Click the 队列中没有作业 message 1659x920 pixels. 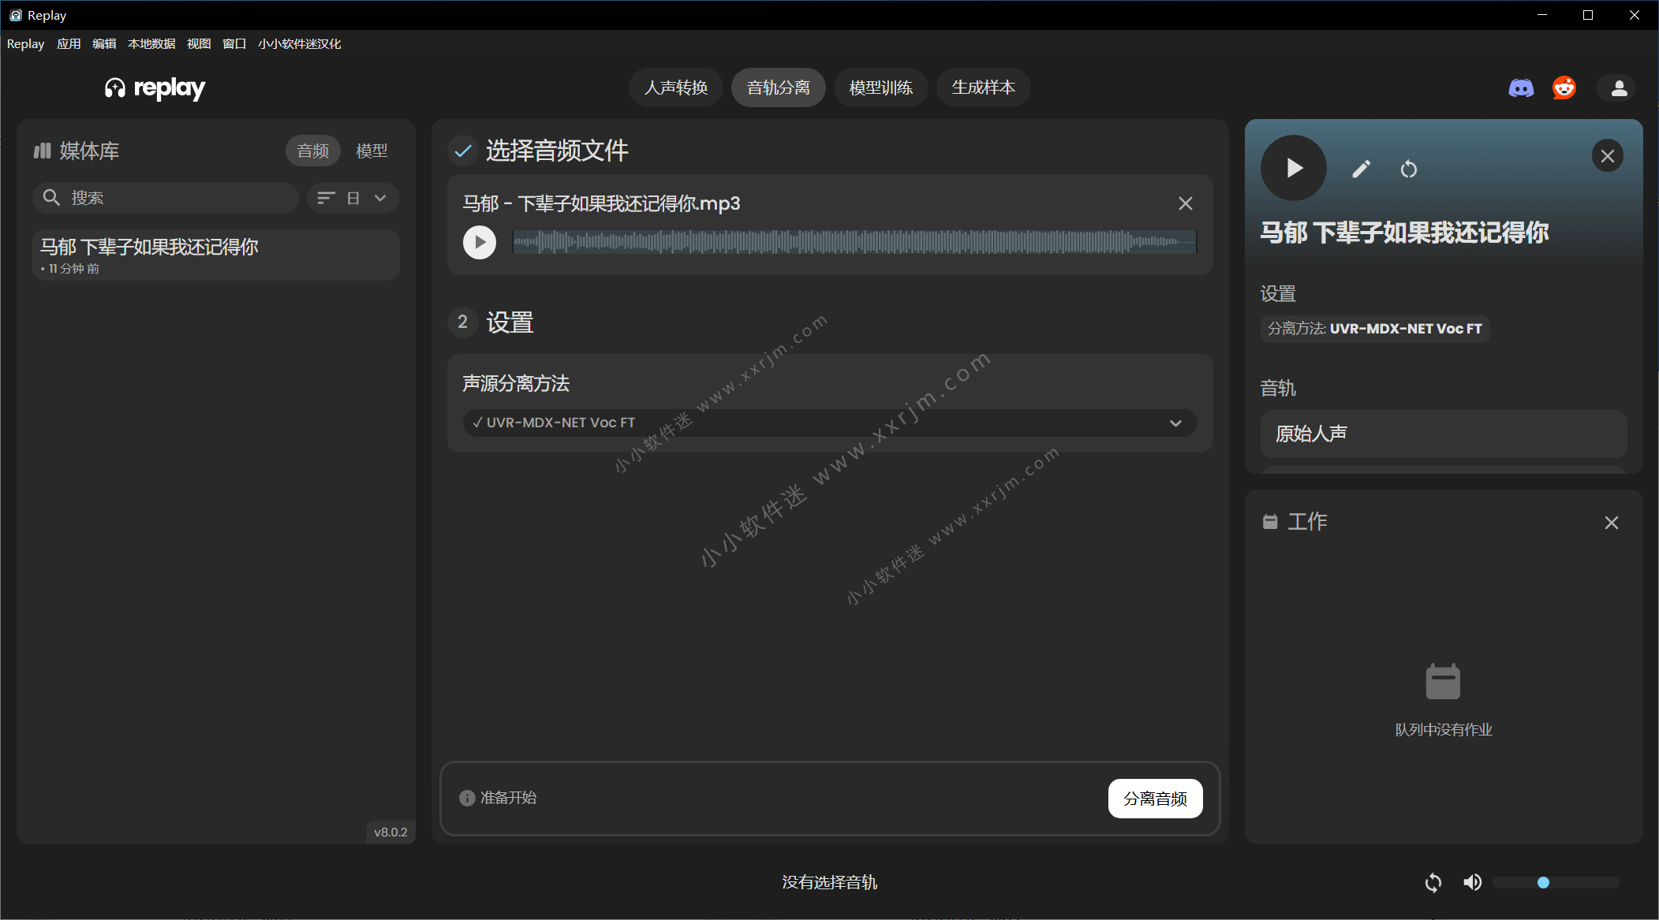pos(1444,730)
